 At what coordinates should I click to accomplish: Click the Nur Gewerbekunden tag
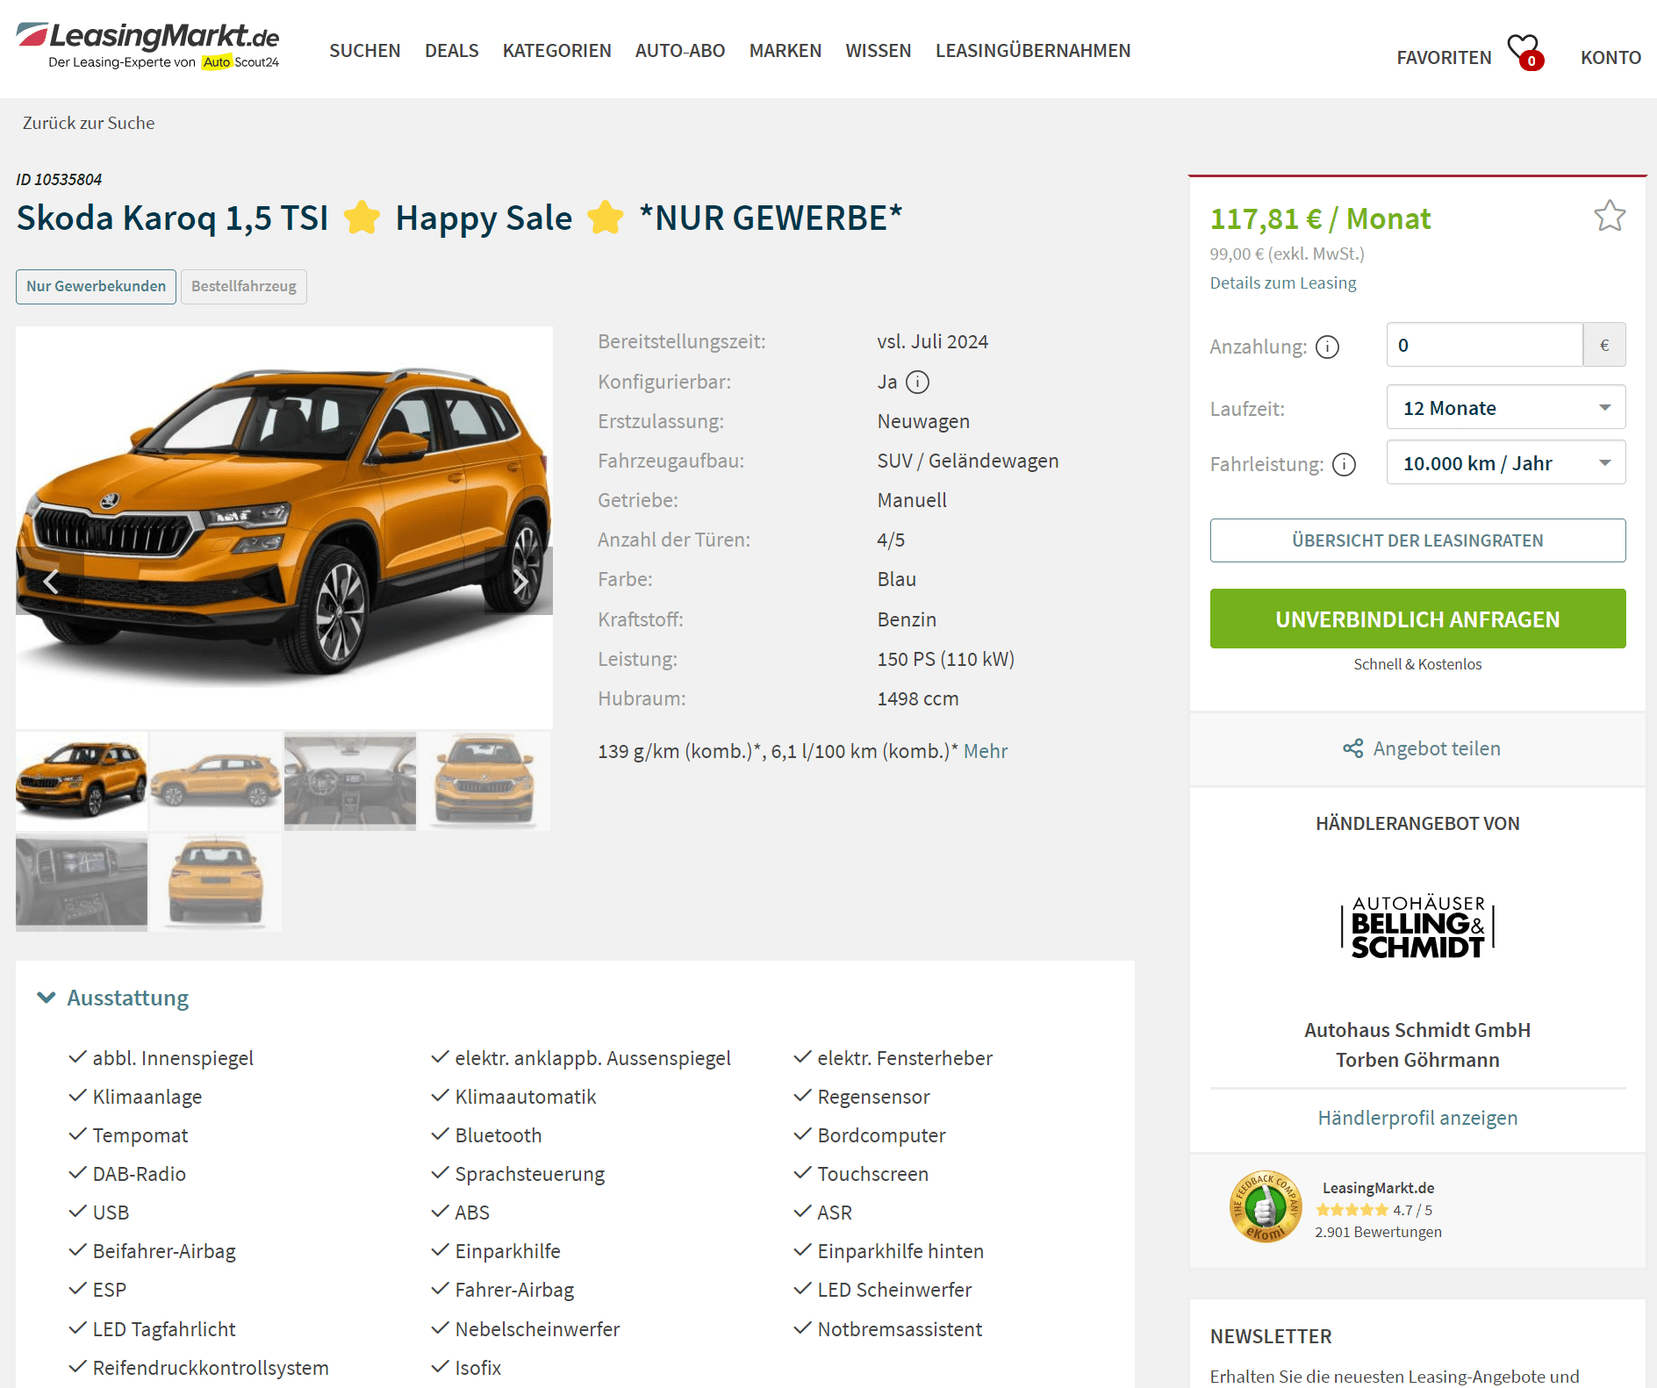point(96,286)
